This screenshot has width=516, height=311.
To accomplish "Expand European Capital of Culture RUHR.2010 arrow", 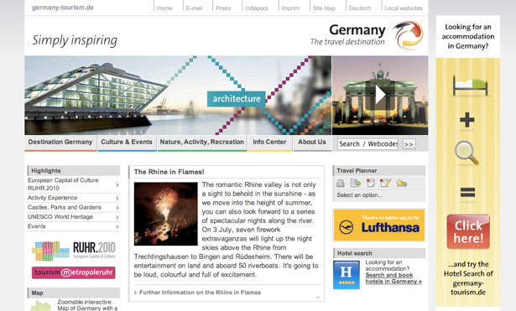I will pos(117,185).
